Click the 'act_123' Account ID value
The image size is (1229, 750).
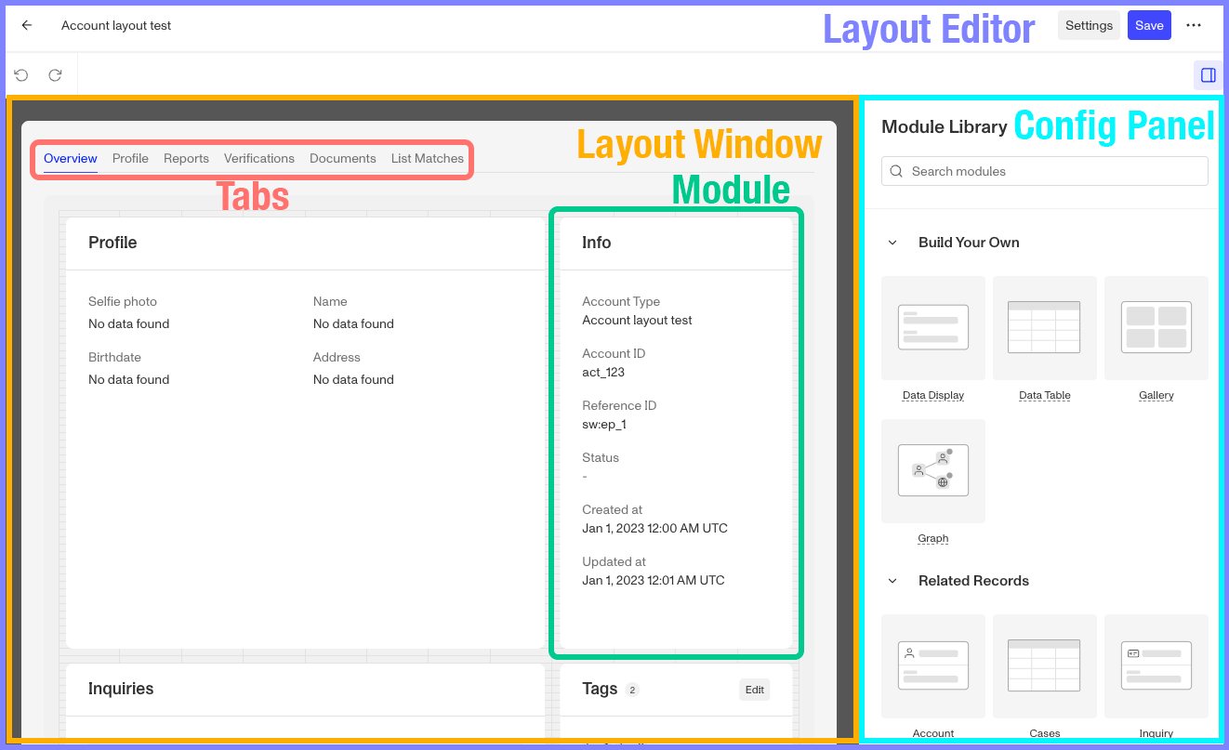(x=603, y=372)
